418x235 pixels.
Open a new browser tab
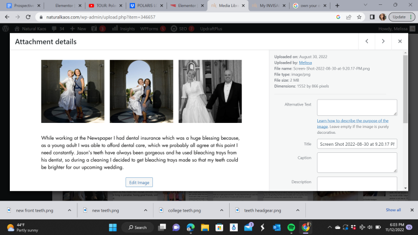pos(337,5)
